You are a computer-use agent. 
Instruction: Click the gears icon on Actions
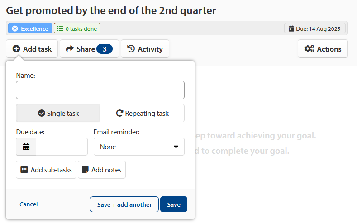click(309, 49)
